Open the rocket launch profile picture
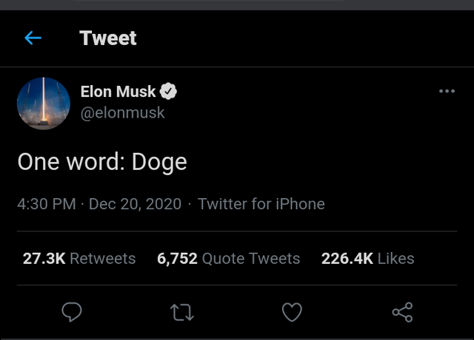Image resolution: width=474 pixels, height=340 pixels. point(44,103)
